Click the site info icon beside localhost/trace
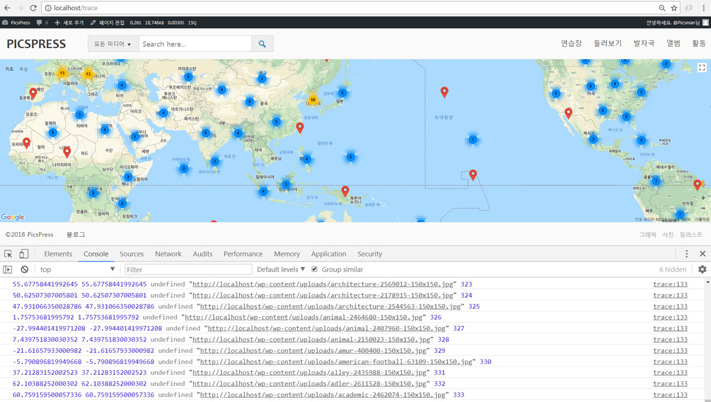This screenshot has width=711, height=402. point(47,8)
